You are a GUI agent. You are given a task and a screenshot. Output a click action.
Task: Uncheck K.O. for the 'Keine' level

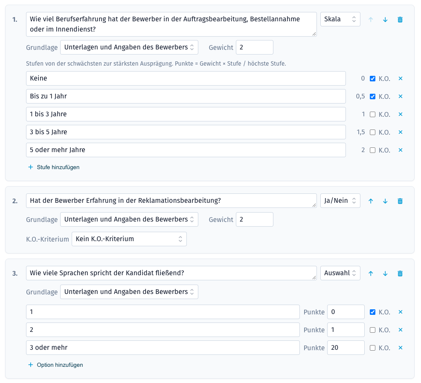372,78
